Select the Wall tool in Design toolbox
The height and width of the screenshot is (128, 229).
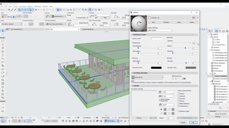pos(3,41)
